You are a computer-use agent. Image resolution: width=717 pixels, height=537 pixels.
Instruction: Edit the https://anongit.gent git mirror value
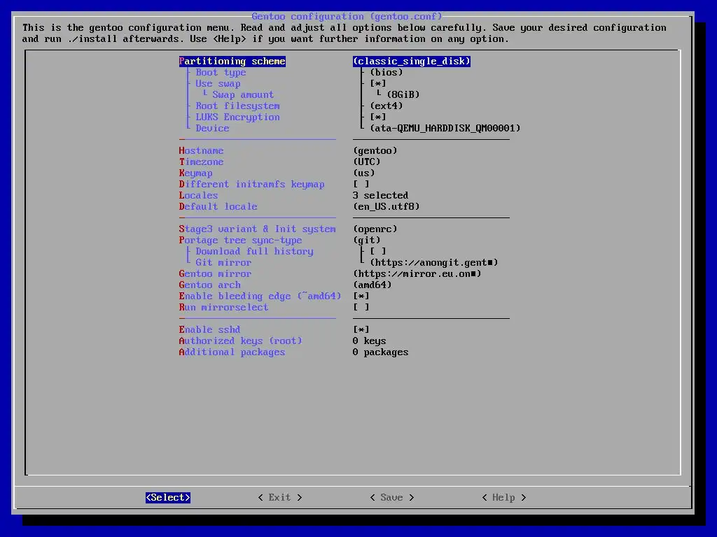coord(434,263)
